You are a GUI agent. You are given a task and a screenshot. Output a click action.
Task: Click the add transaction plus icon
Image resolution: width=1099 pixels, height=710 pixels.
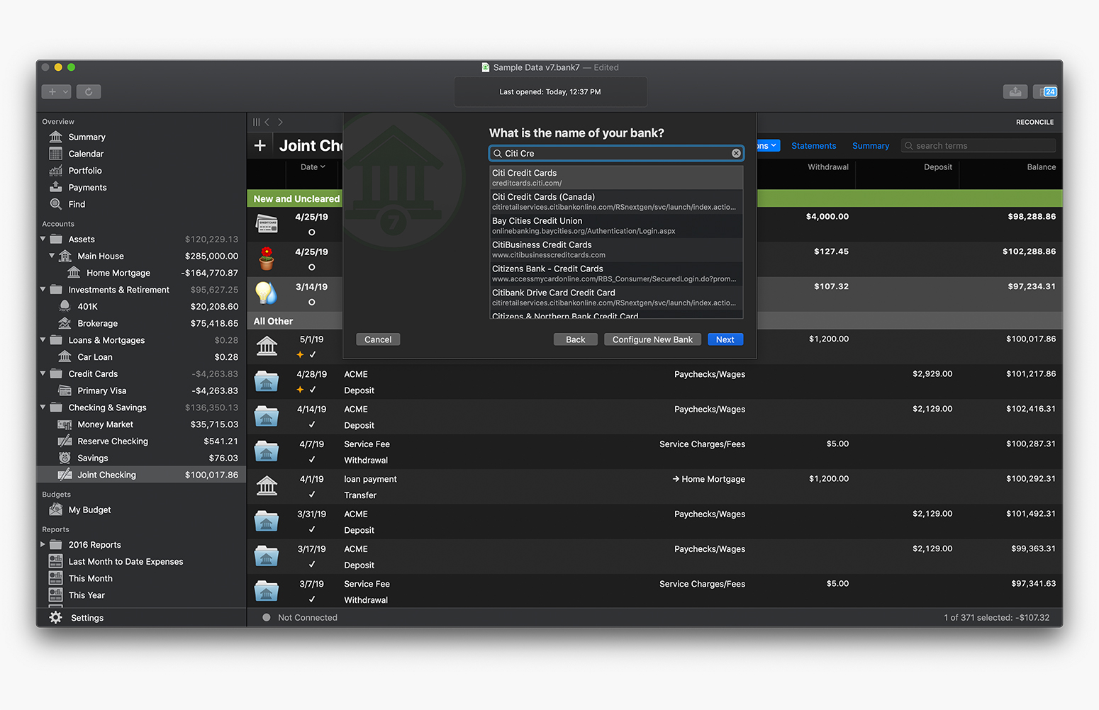point(260,145)
